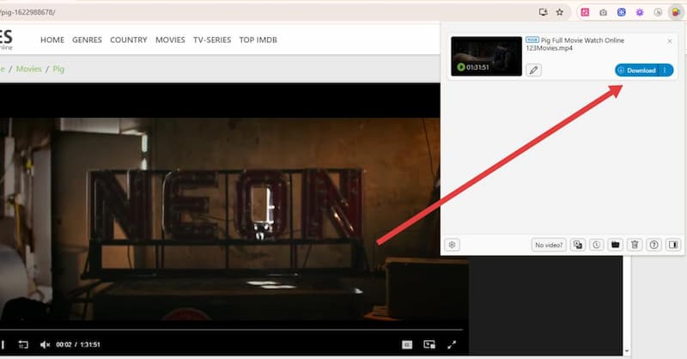Seek along the video progress bar
The image size is (687, 359).
pyautogui.click(x=231, y=329)
